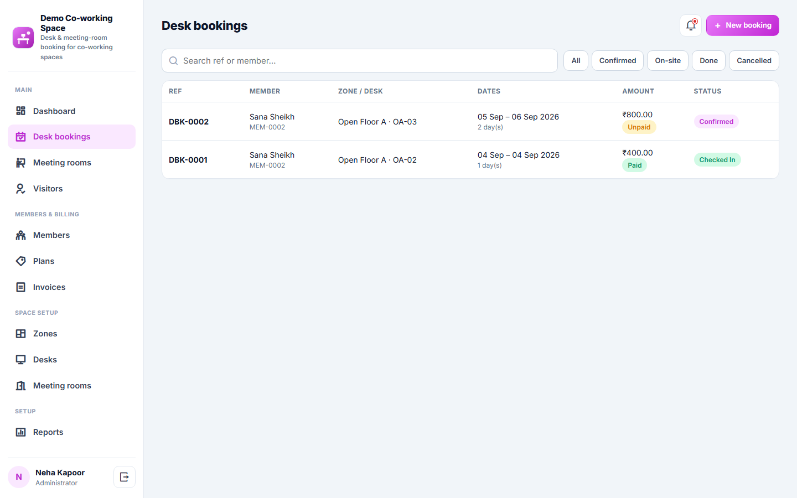
Task: Focus the search ref or member field
Action: (x=360, y=61)
